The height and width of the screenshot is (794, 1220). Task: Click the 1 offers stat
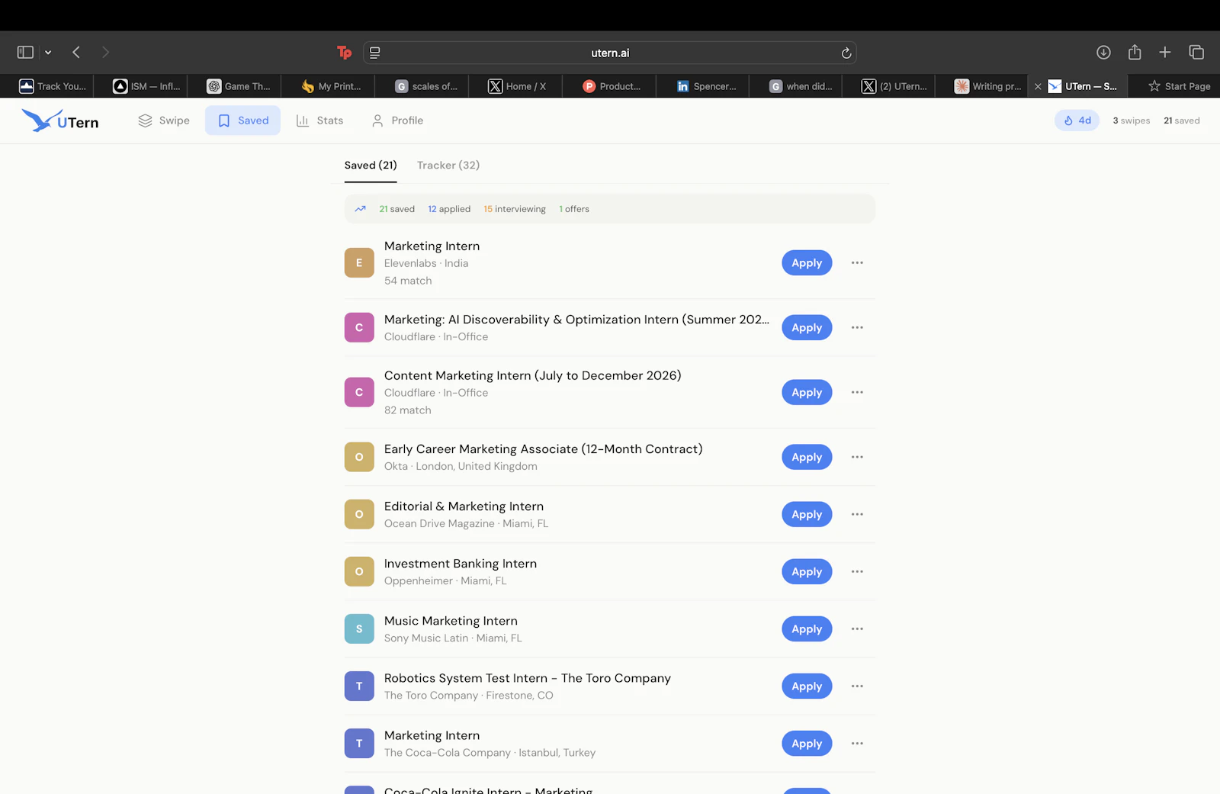[x=574, y=209]
